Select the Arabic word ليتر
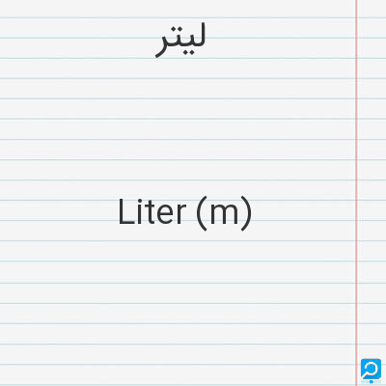This screenshot has width=386, height=386. click(180, 41)
